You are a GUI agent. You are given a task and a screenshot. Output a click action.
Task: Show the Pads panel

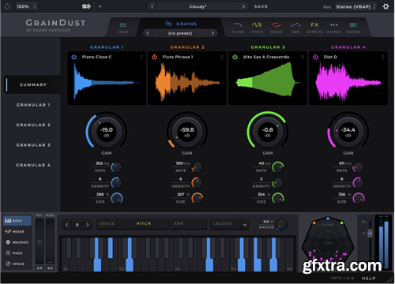coord(17,253)
